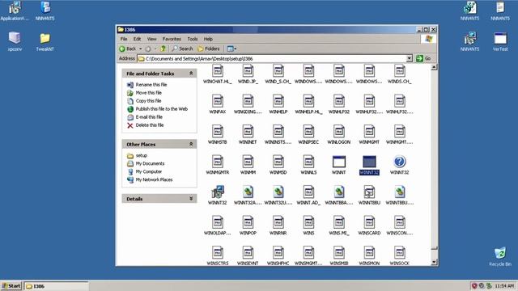Select the WINOLDAP file icon
Screen dimensions: 518x291
click(218, 222)
